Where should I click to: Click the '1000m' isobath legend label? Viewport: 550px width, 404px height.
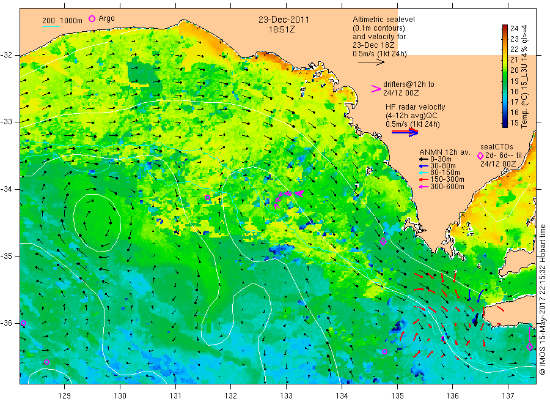(x=71, y=21)
